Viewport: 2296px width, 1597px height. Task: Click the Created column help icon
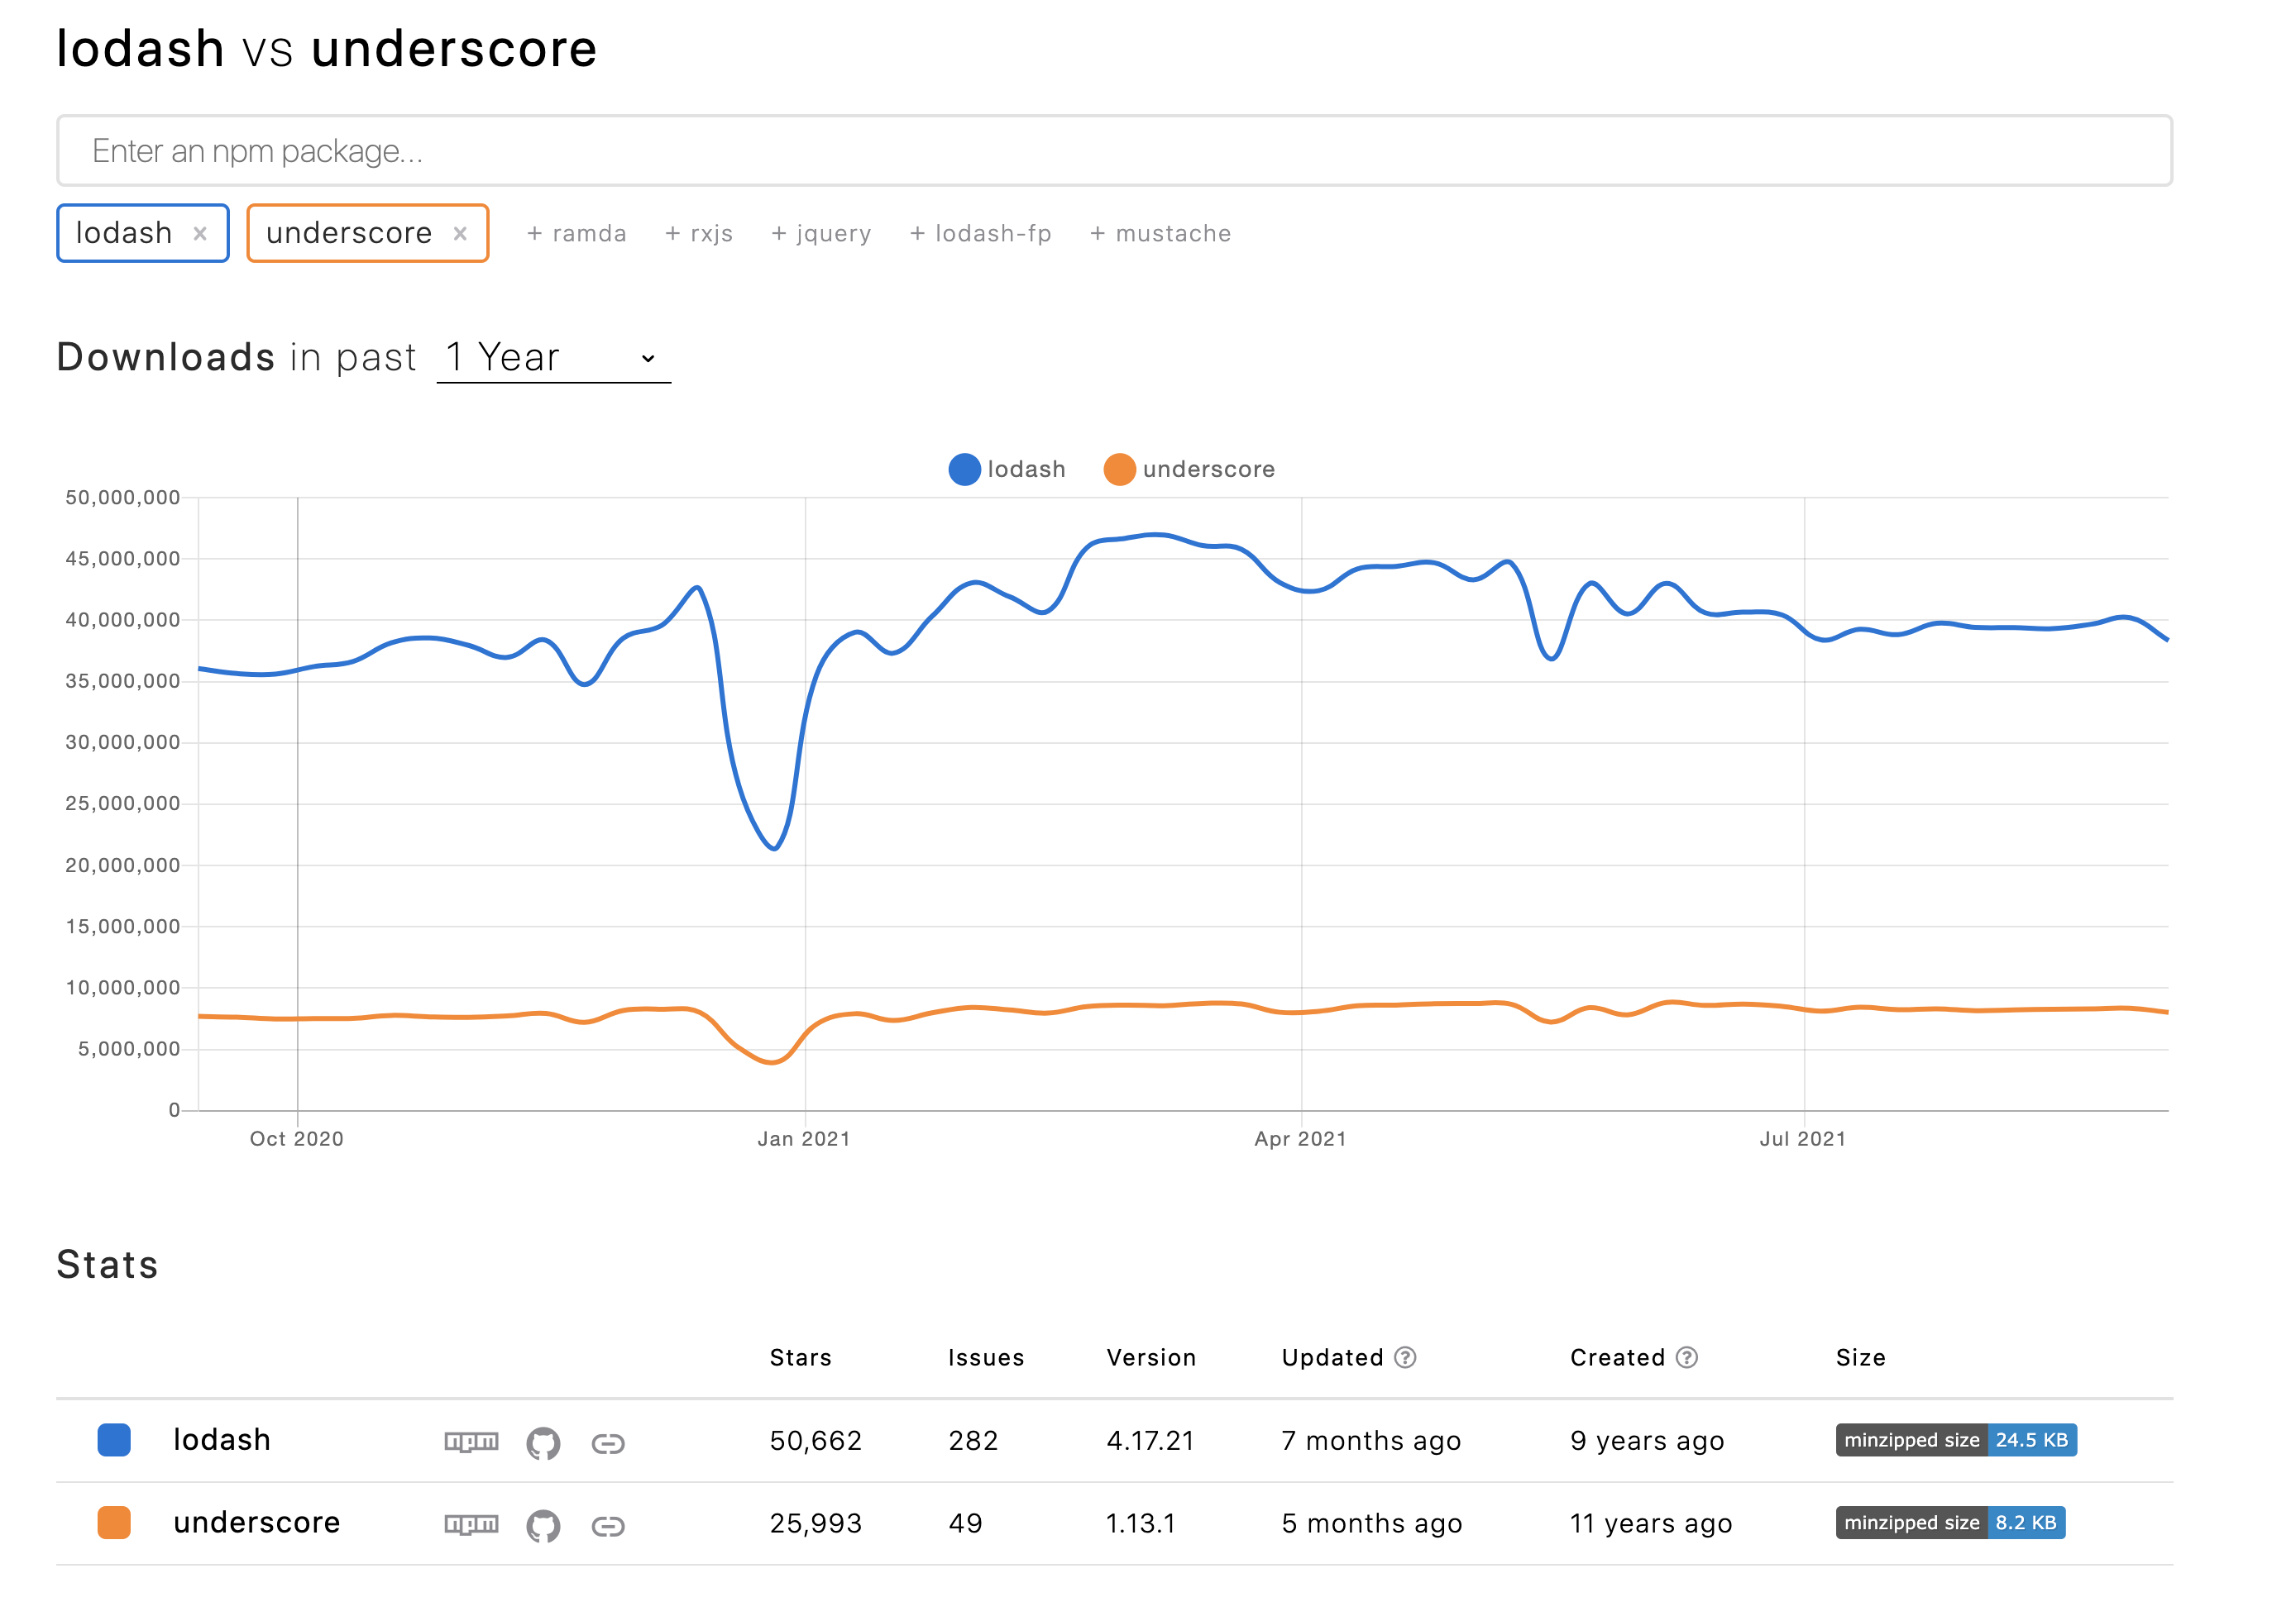pyautogui.click(x=1687, y=1357)
